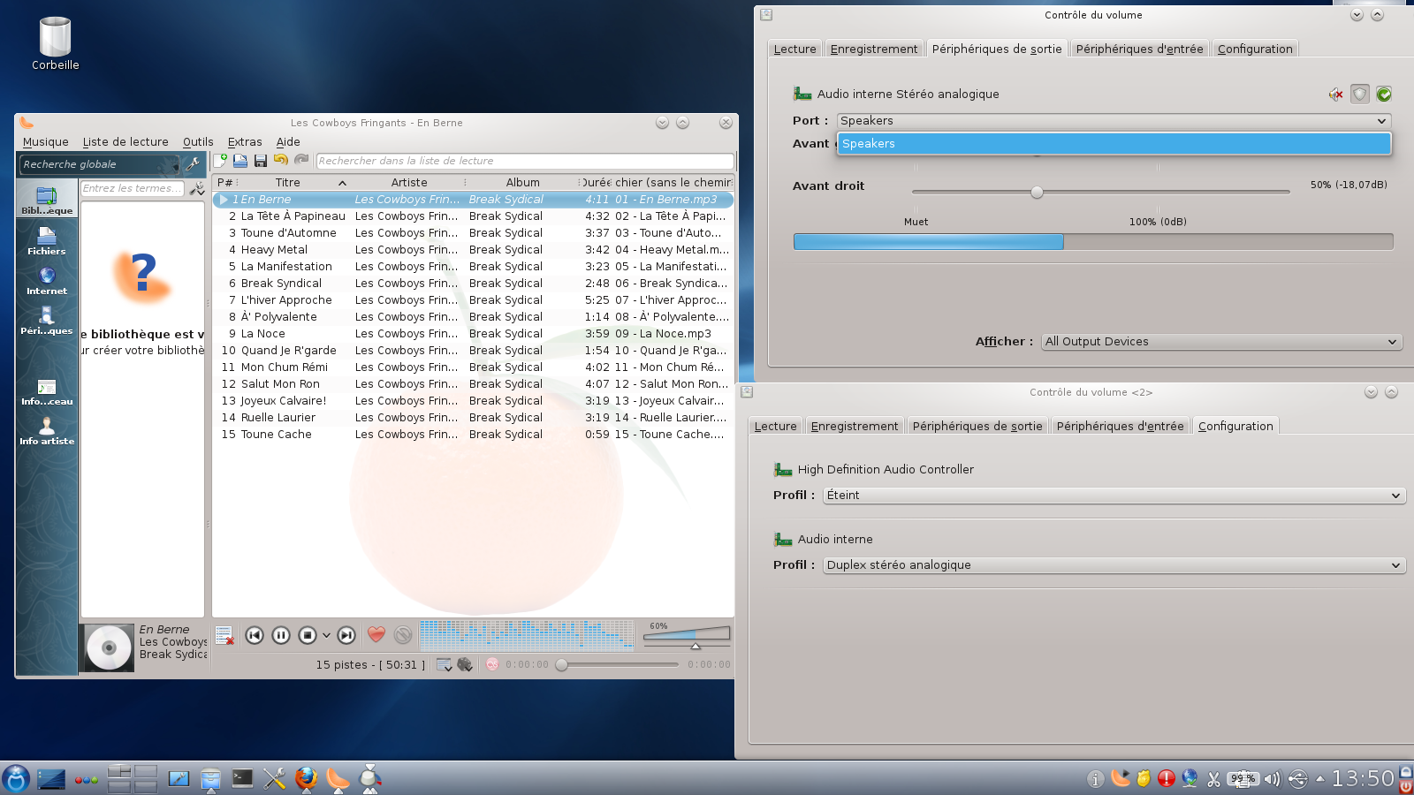Open the Fichiers sidebar panel
1414x795 pixels.
pyautogui.click(x=47, y=241)
